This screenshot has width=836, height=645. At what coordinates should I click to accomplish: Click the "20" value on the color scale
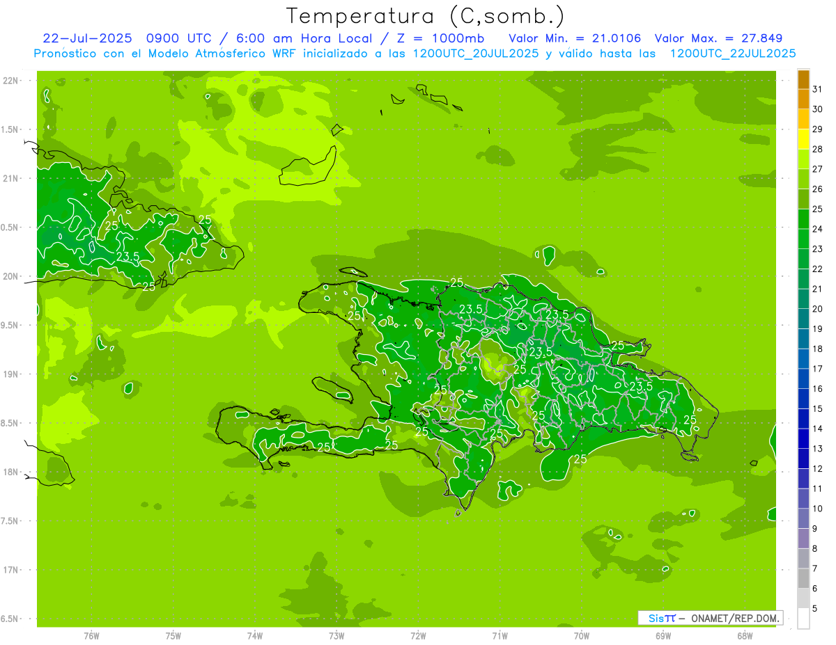click(818, 309)
